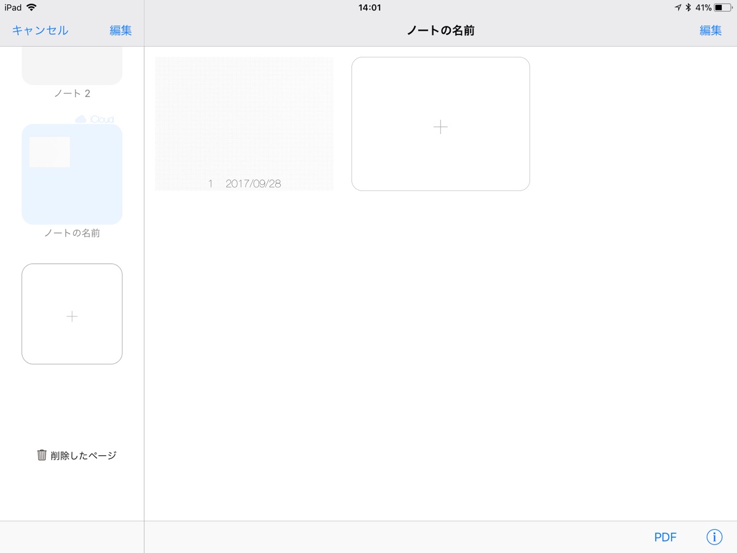Image resolution: width=737 pixels, height=553 pixels.
Task: Select the highlighted ノートの名前 notebook cover
Action: [72, 174]
